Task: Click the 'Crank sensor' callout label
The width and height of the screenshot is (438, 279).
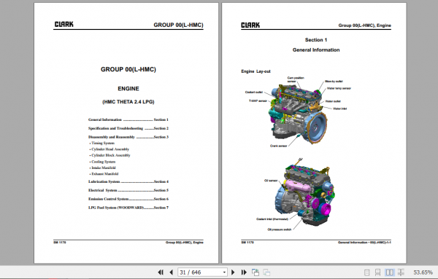Action: (x=279, y=146)
